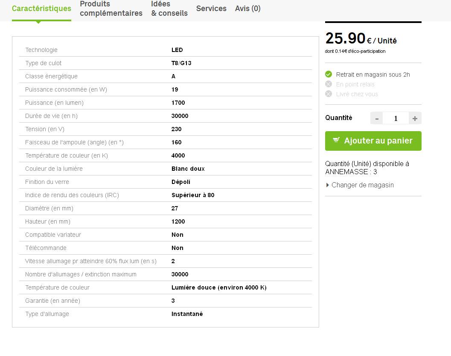Open the Caractéristiques tab
The height and width of the screenshot is (356, 451).
[x=41, y=9]
